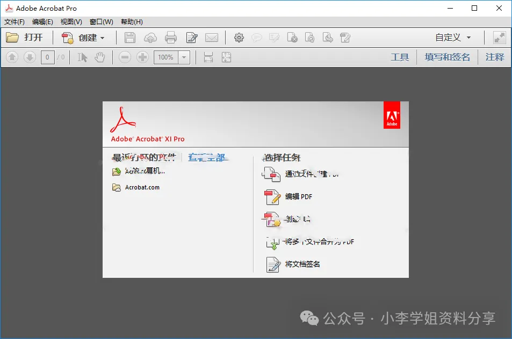The height and width of the screenshot is (339, 512).
Task: Open the 填写和签名 panel
Action: (448, 57)
